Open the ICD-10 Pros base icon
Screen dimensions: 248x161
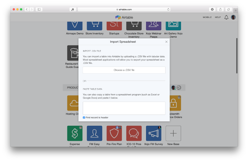click(x=134, y=133)
